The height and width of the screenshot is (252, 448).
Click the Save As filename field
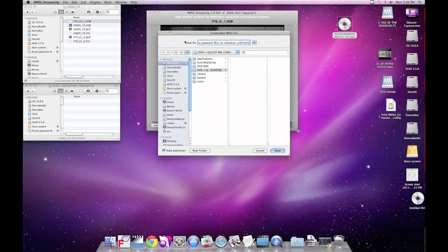(x=224, y=43)
